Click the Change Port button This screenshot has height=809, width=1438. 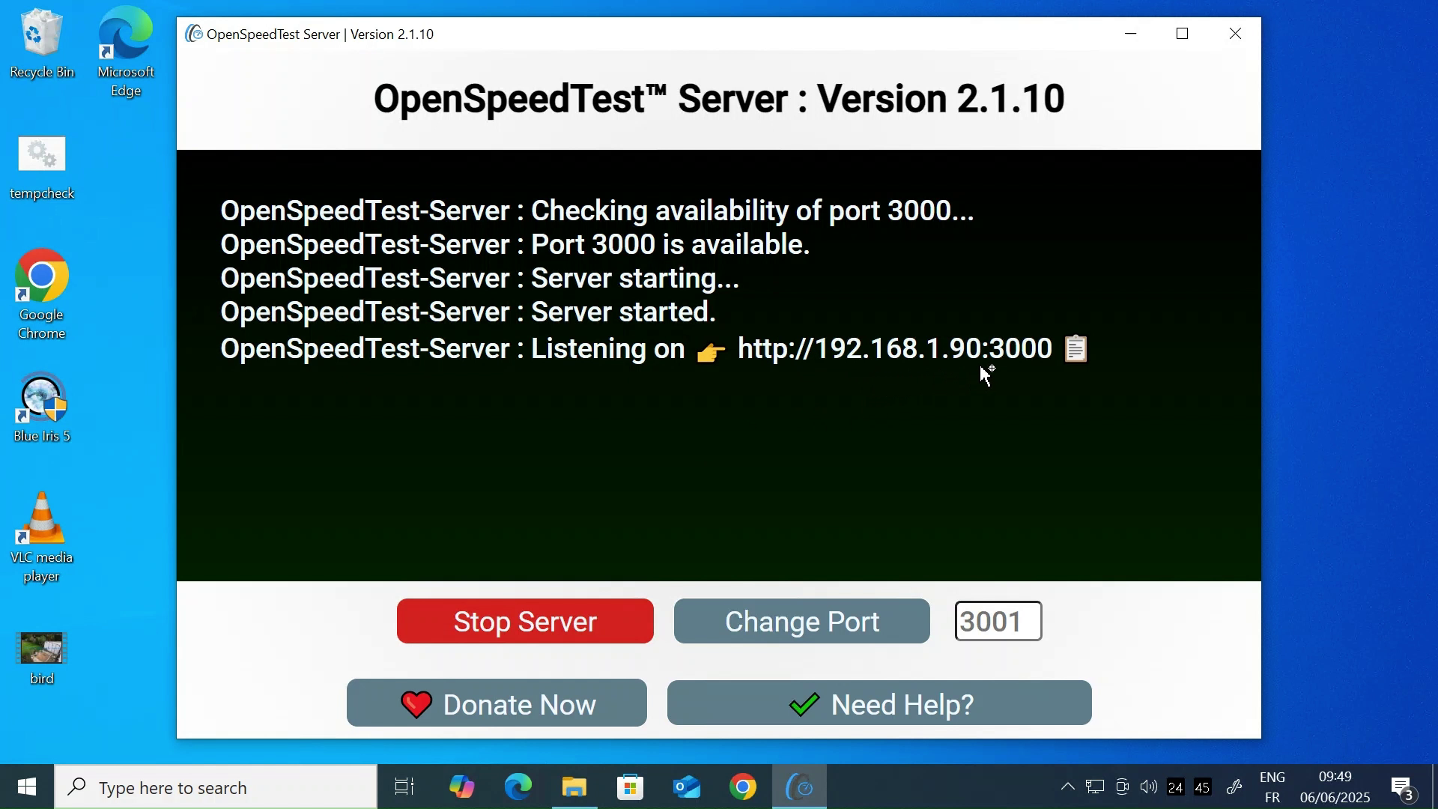click(801, 621)
